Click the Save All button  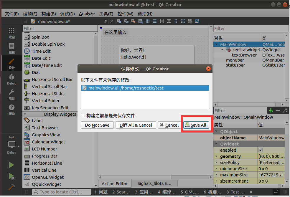(196, 125)
